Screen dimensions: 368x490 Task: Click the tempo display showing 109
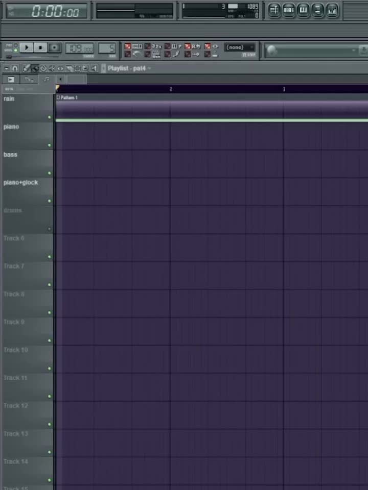click(x=80, y=48)
